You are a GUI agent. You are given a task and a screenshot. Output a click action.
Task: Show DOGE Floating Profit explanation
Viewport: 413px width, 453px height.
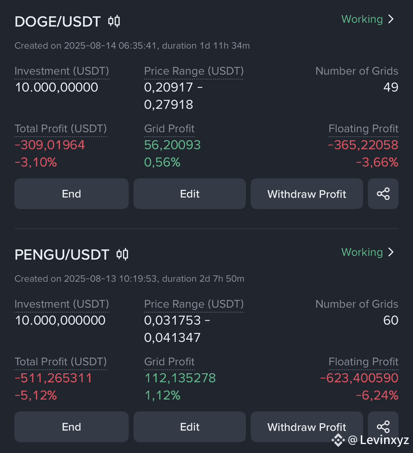[363, 129]
